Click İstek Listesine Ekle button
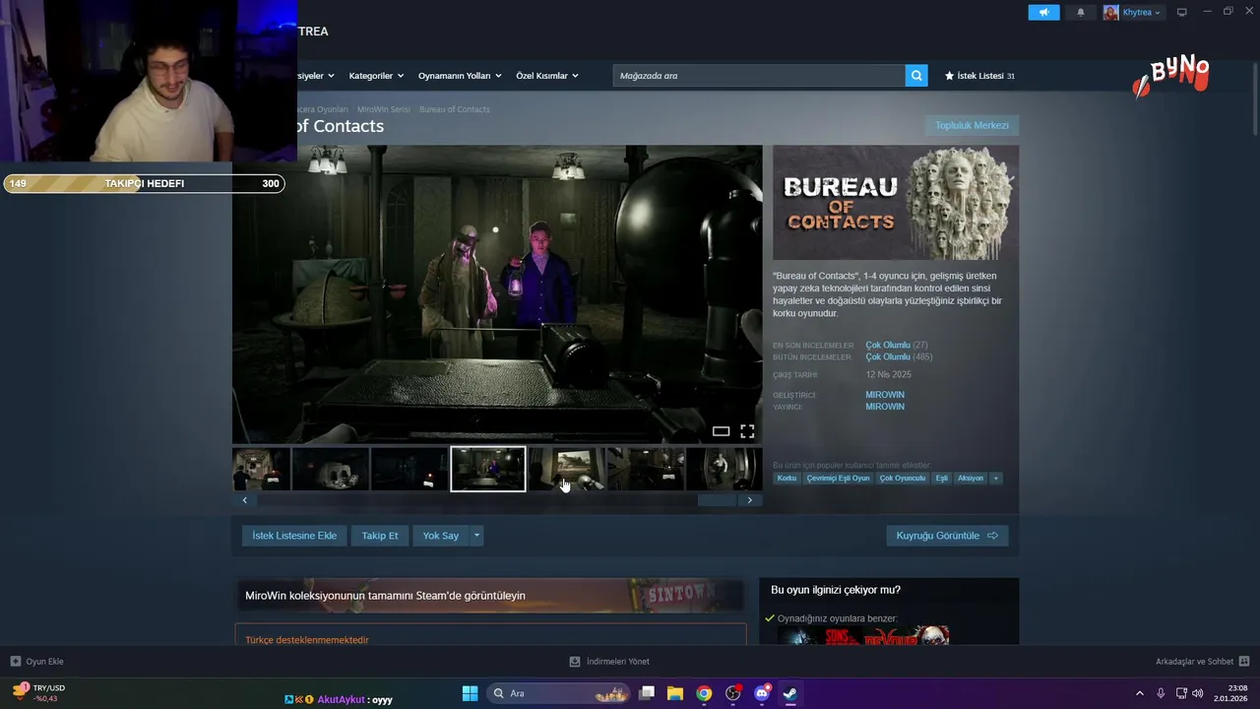The image size is (1260, 709). (294, 536)
